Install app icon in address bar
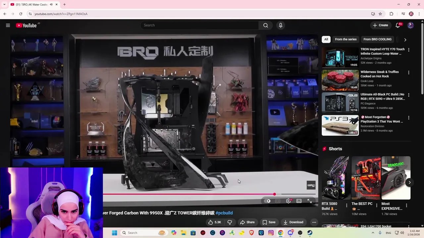Screen dimensions: 424x238 [373, 14]
